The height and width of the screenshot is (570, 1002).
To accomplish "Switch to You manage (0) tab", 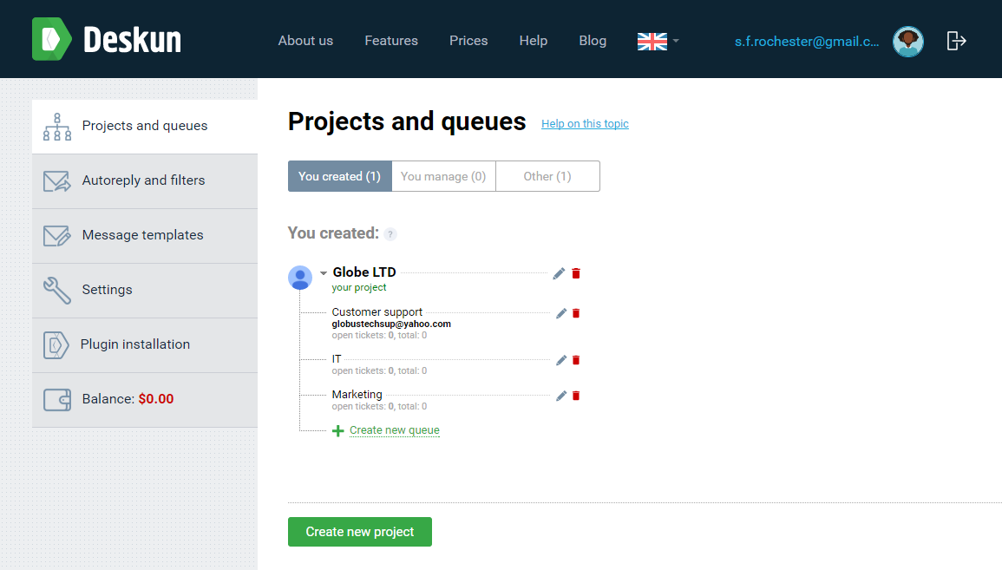I will point(443,176).
